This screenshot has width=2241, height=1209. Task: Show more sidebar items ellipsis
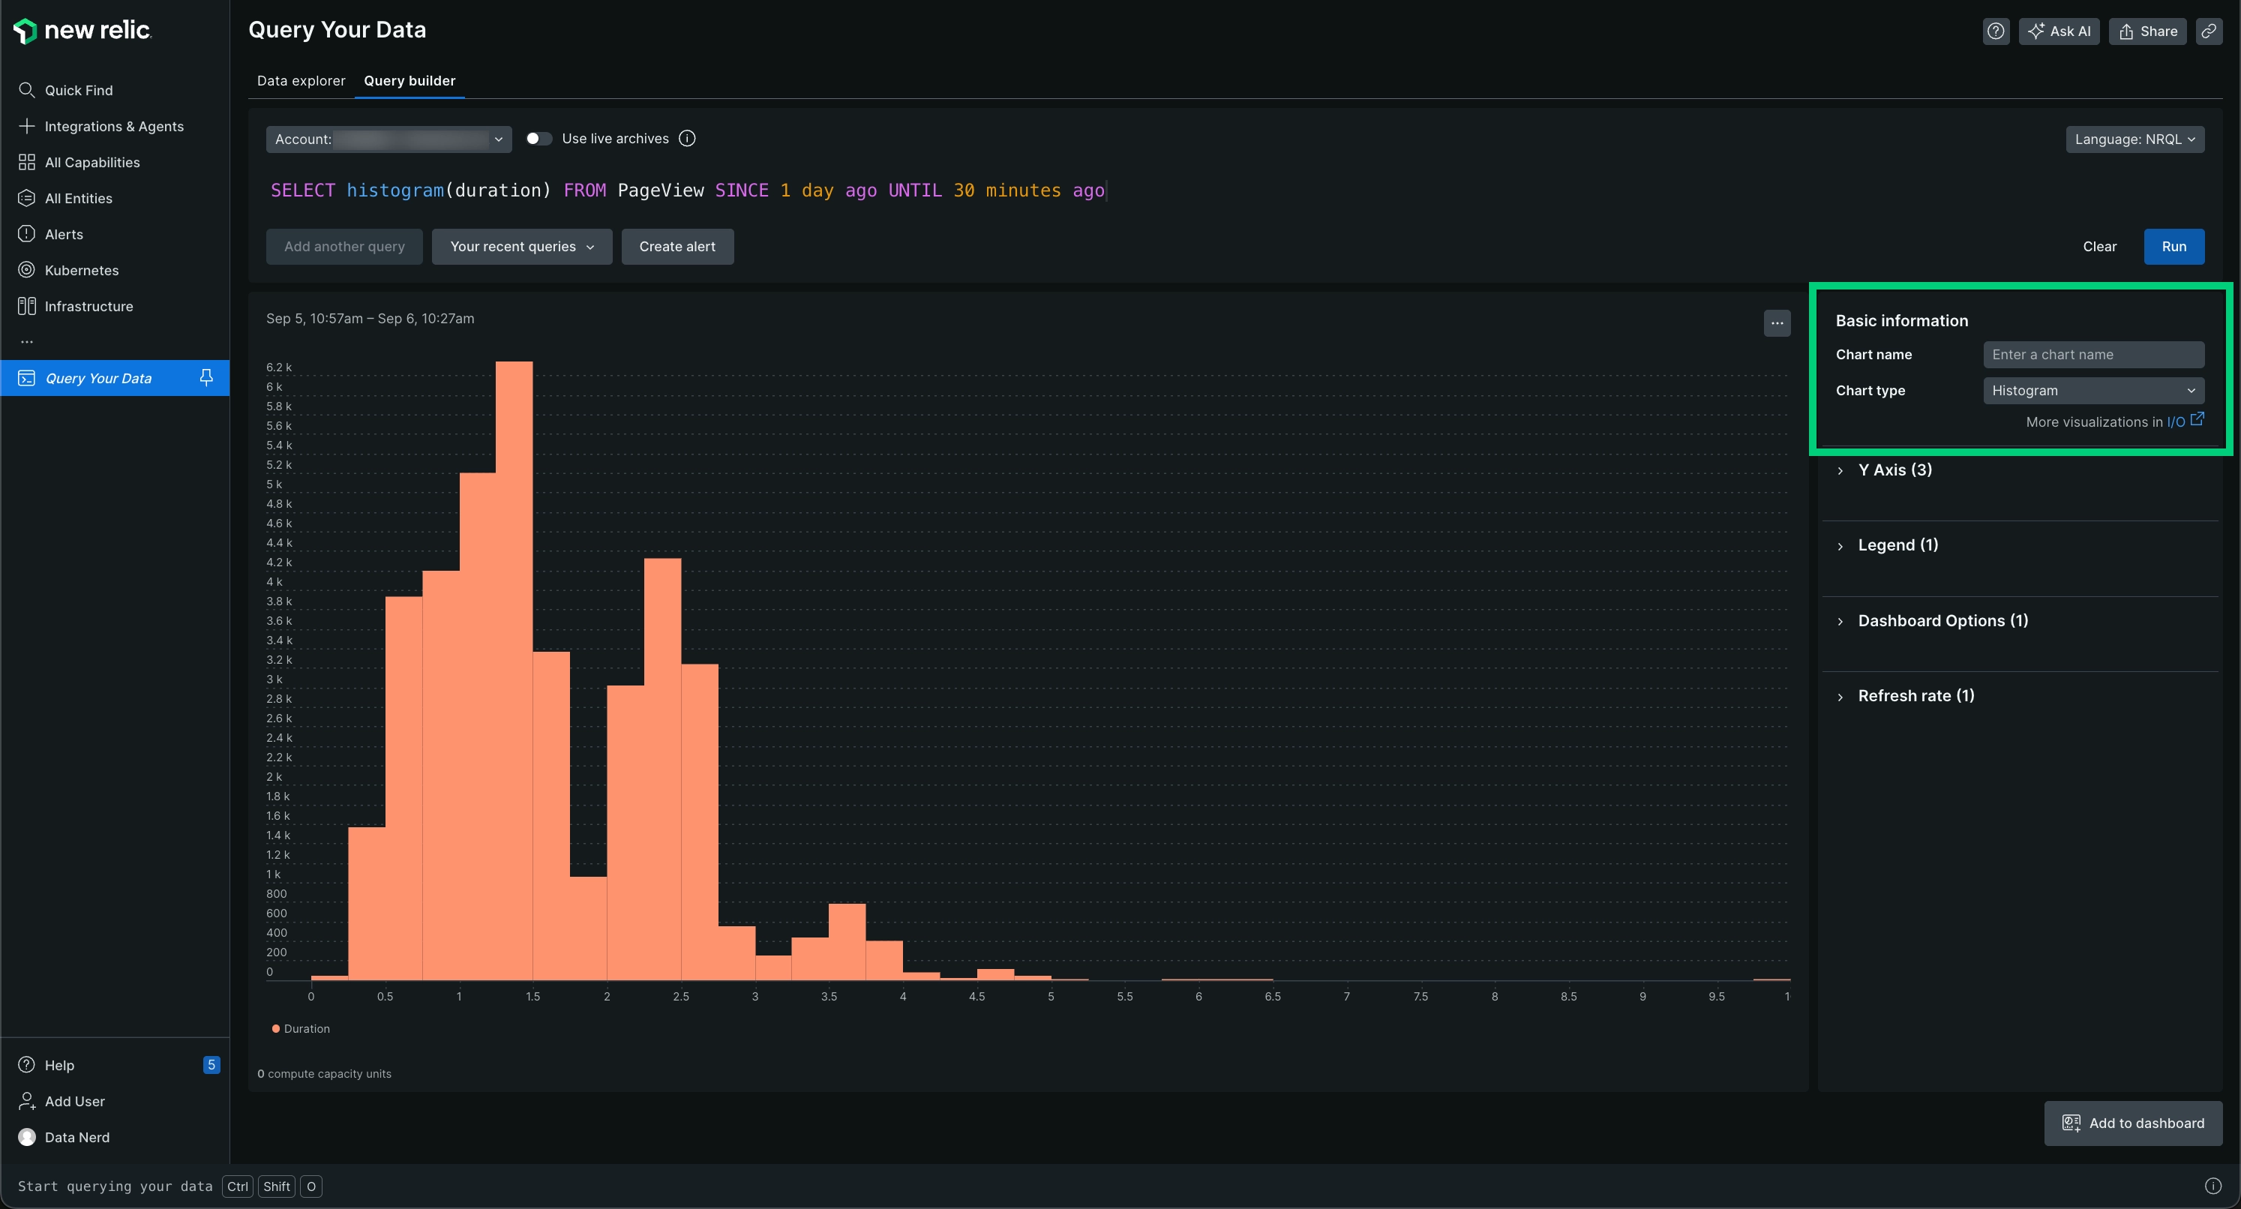click(x=27, y=342)
